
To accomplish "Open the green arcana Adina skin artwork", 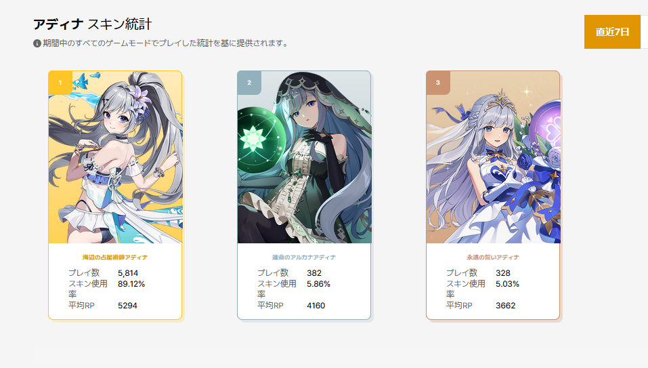I will (x=304, y=157).
